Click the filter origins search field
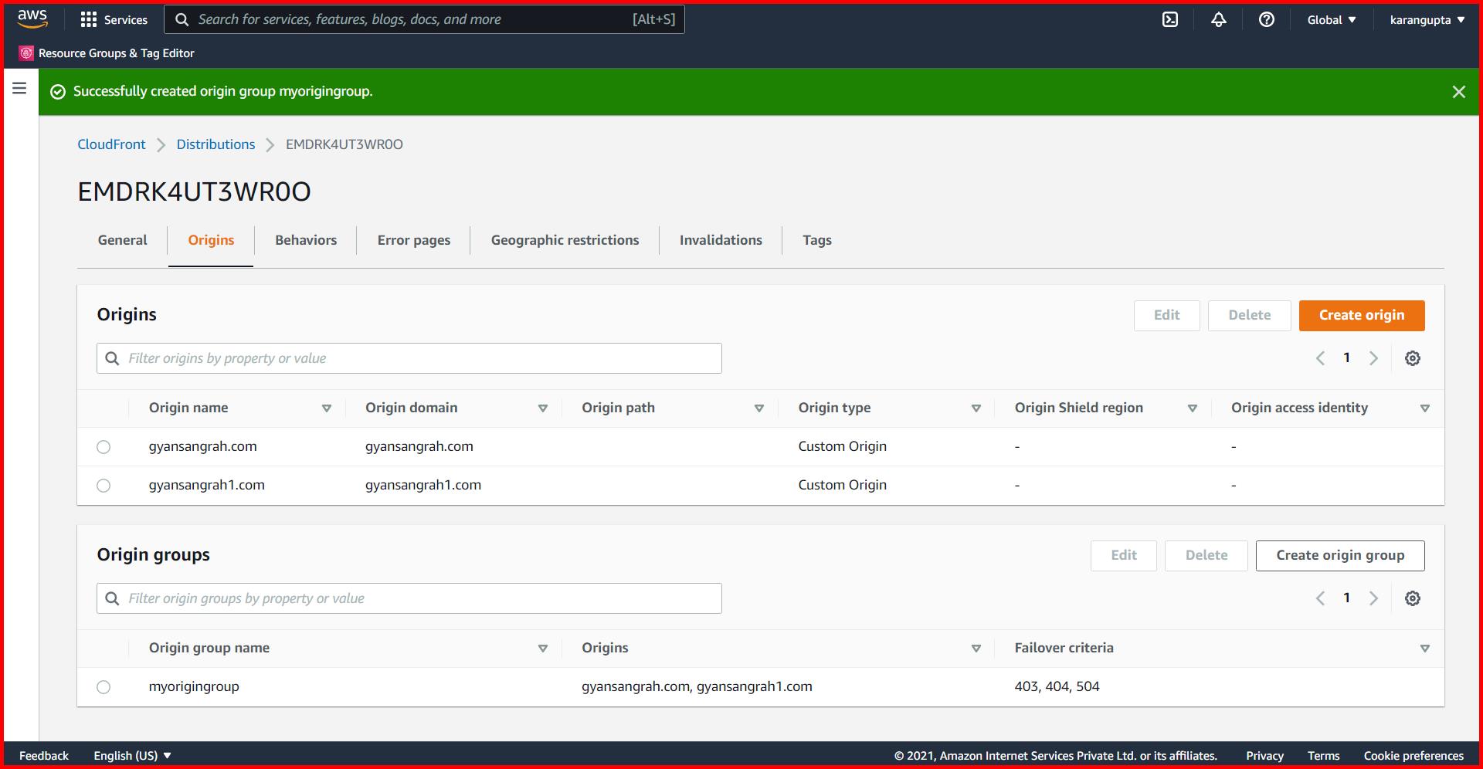 coord(409,357)
